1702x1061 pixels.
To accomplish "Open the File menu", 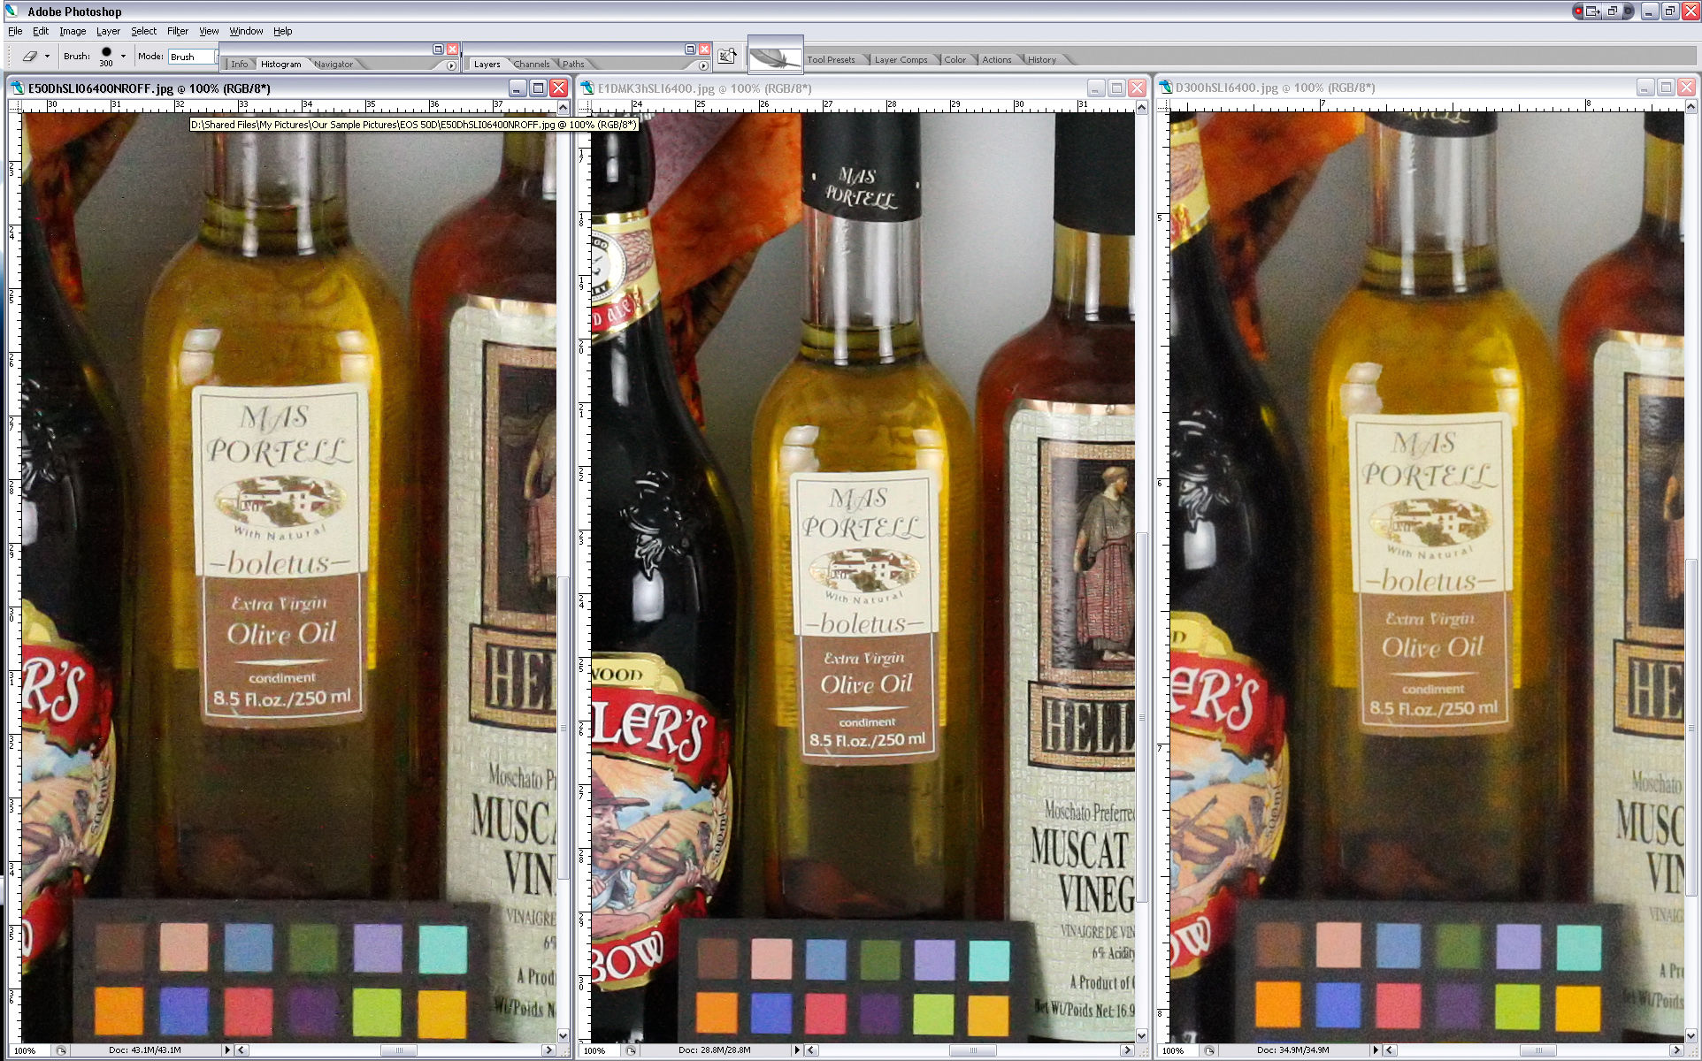I will [15, 31].
